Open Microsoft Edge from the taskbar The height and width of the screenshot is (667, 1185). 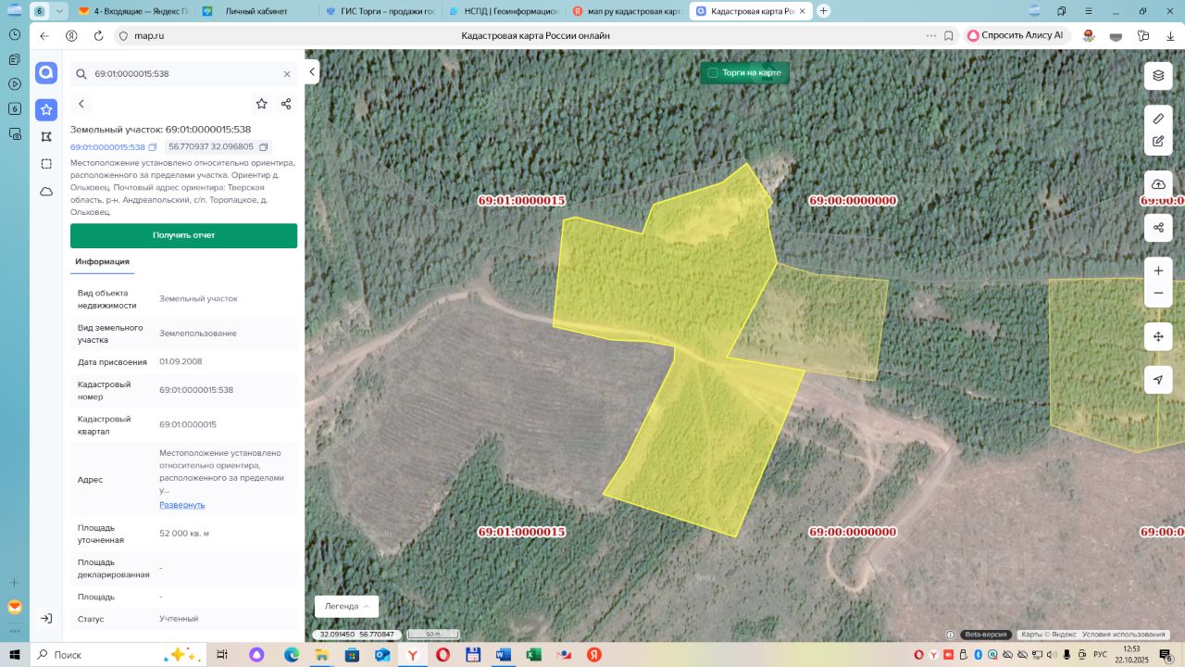tap(292, 655)
